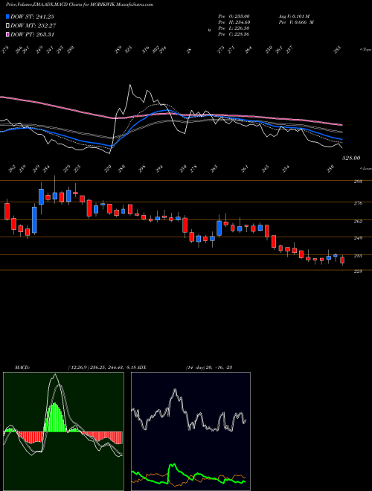Click the 528.00 label below the EMA chart
The image size is (372, 491).
pos(351,158)
